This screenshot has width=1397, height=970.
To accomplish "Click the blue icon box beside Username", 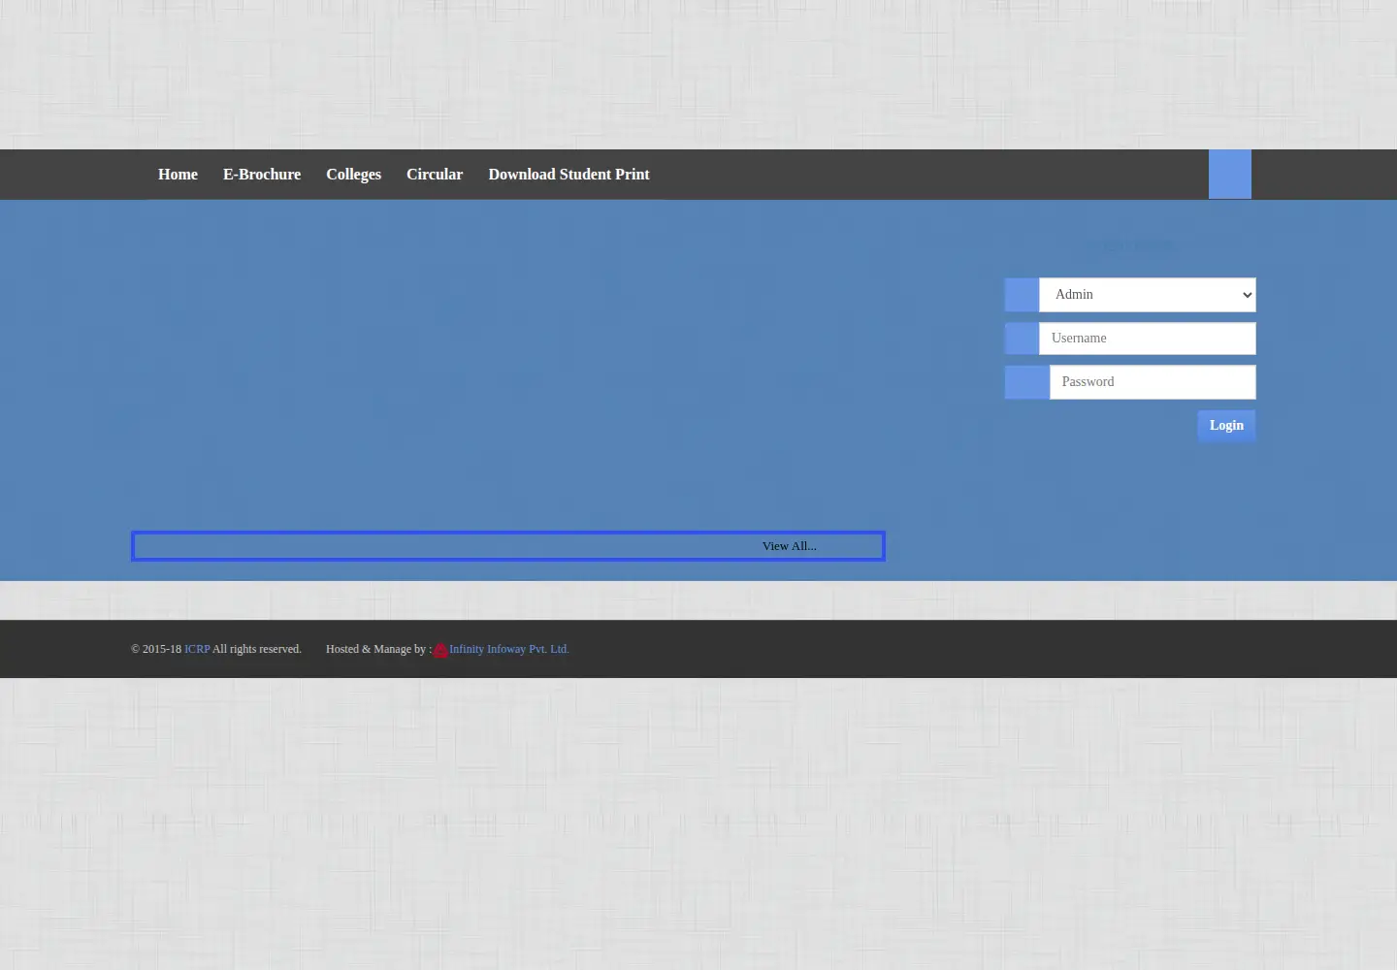I will (1022, 339).
